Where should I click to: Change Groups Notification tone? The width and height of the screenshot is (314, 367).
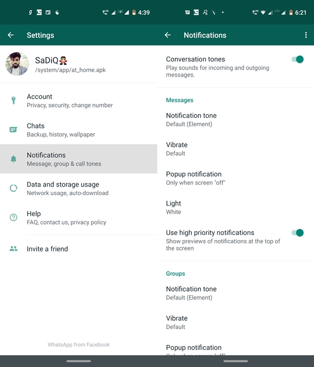click(x=235, y=293)
